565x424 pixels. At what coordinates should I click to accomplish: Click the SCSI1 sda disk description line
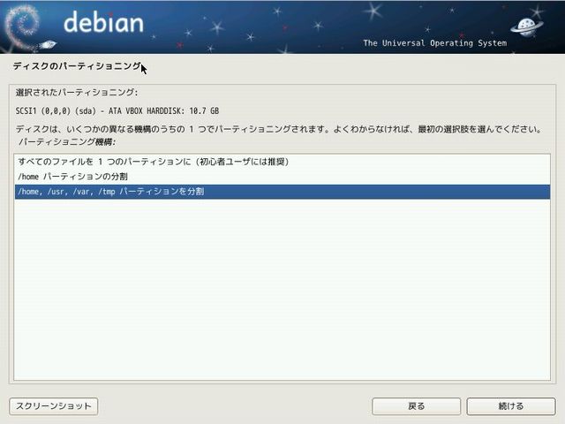click(117, 110)
